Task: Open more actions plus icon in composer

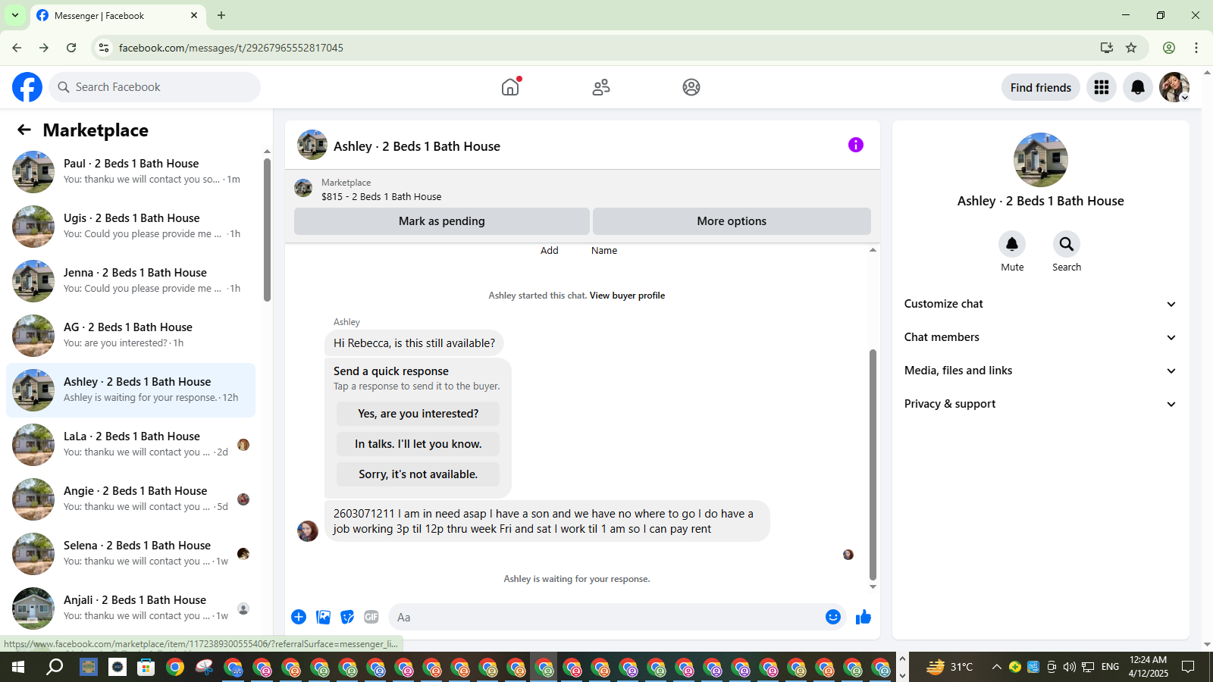Action: tap(299, 617)
